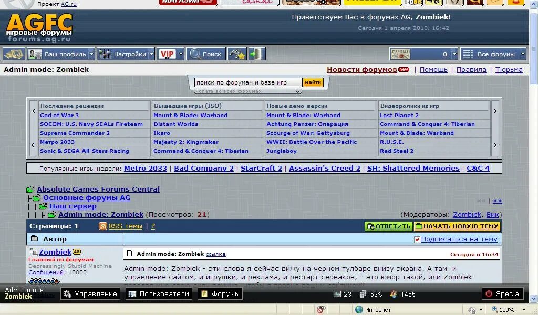
Task: Open Пользователи admin toolbar button
Action: pos(159,294)
